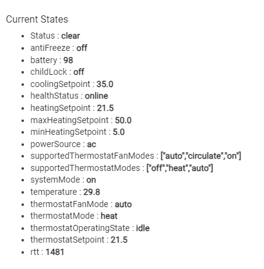
Task: Click the healthStatus online entry
Action: click(x=69, y=96)
